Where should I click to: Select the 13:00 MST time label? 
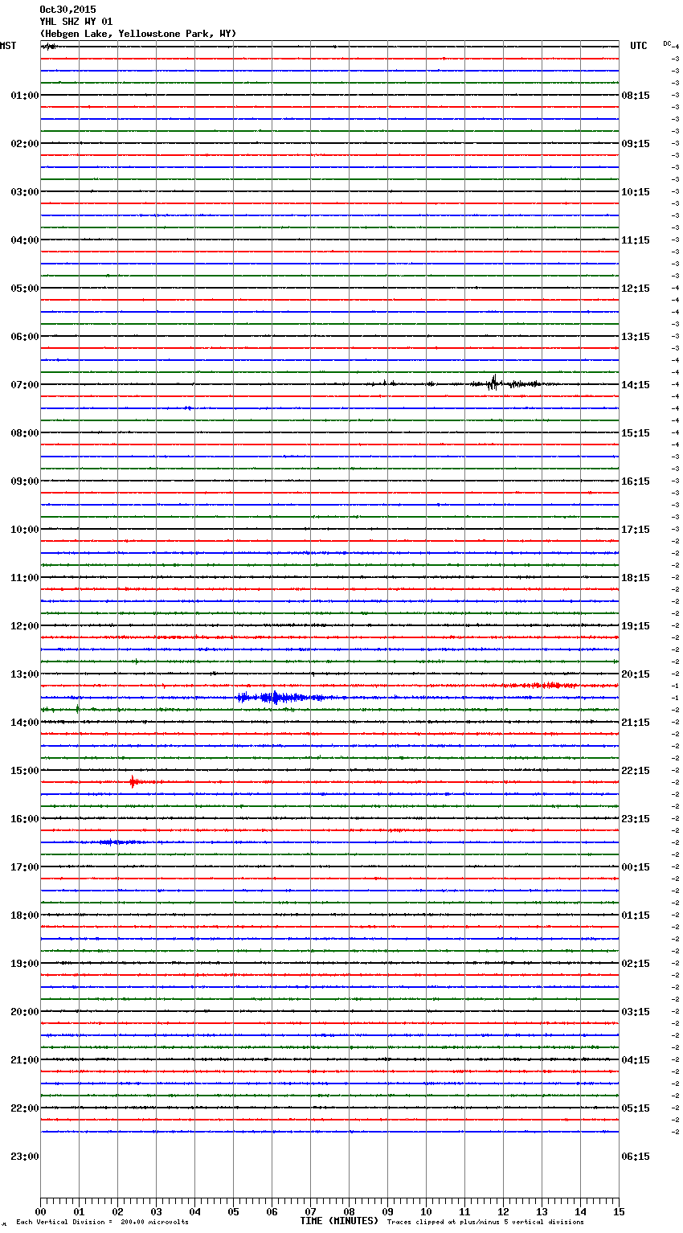pyautogui.click(x=25, y=674)
